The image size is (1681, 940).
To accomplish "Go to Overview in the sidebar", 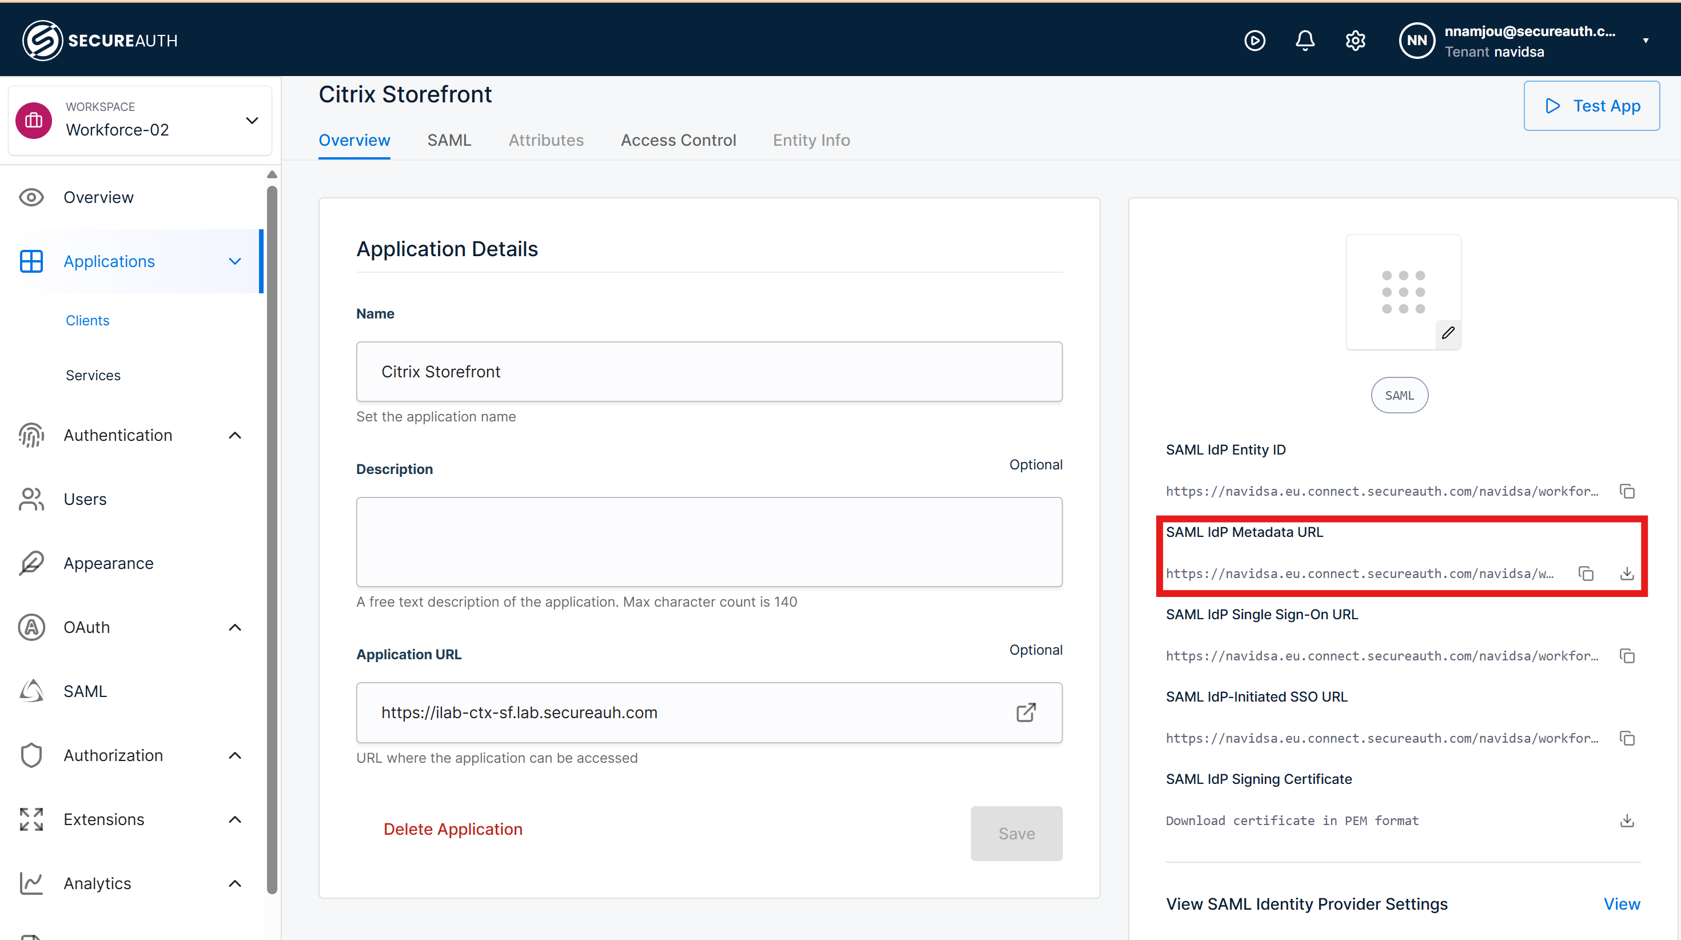I will point(98,197).
